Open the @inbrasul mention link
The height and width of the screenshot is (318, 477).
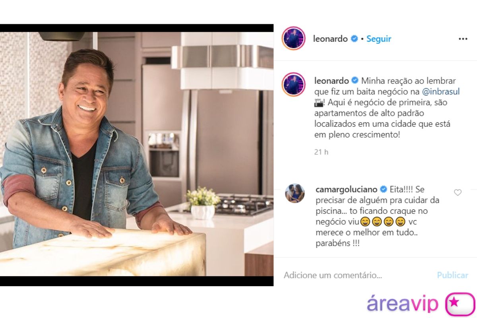pos(441,91)
